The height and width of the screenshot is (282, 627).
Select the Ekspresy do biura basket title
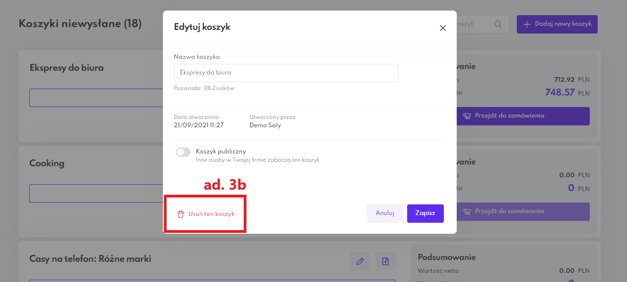pos(67,68)
